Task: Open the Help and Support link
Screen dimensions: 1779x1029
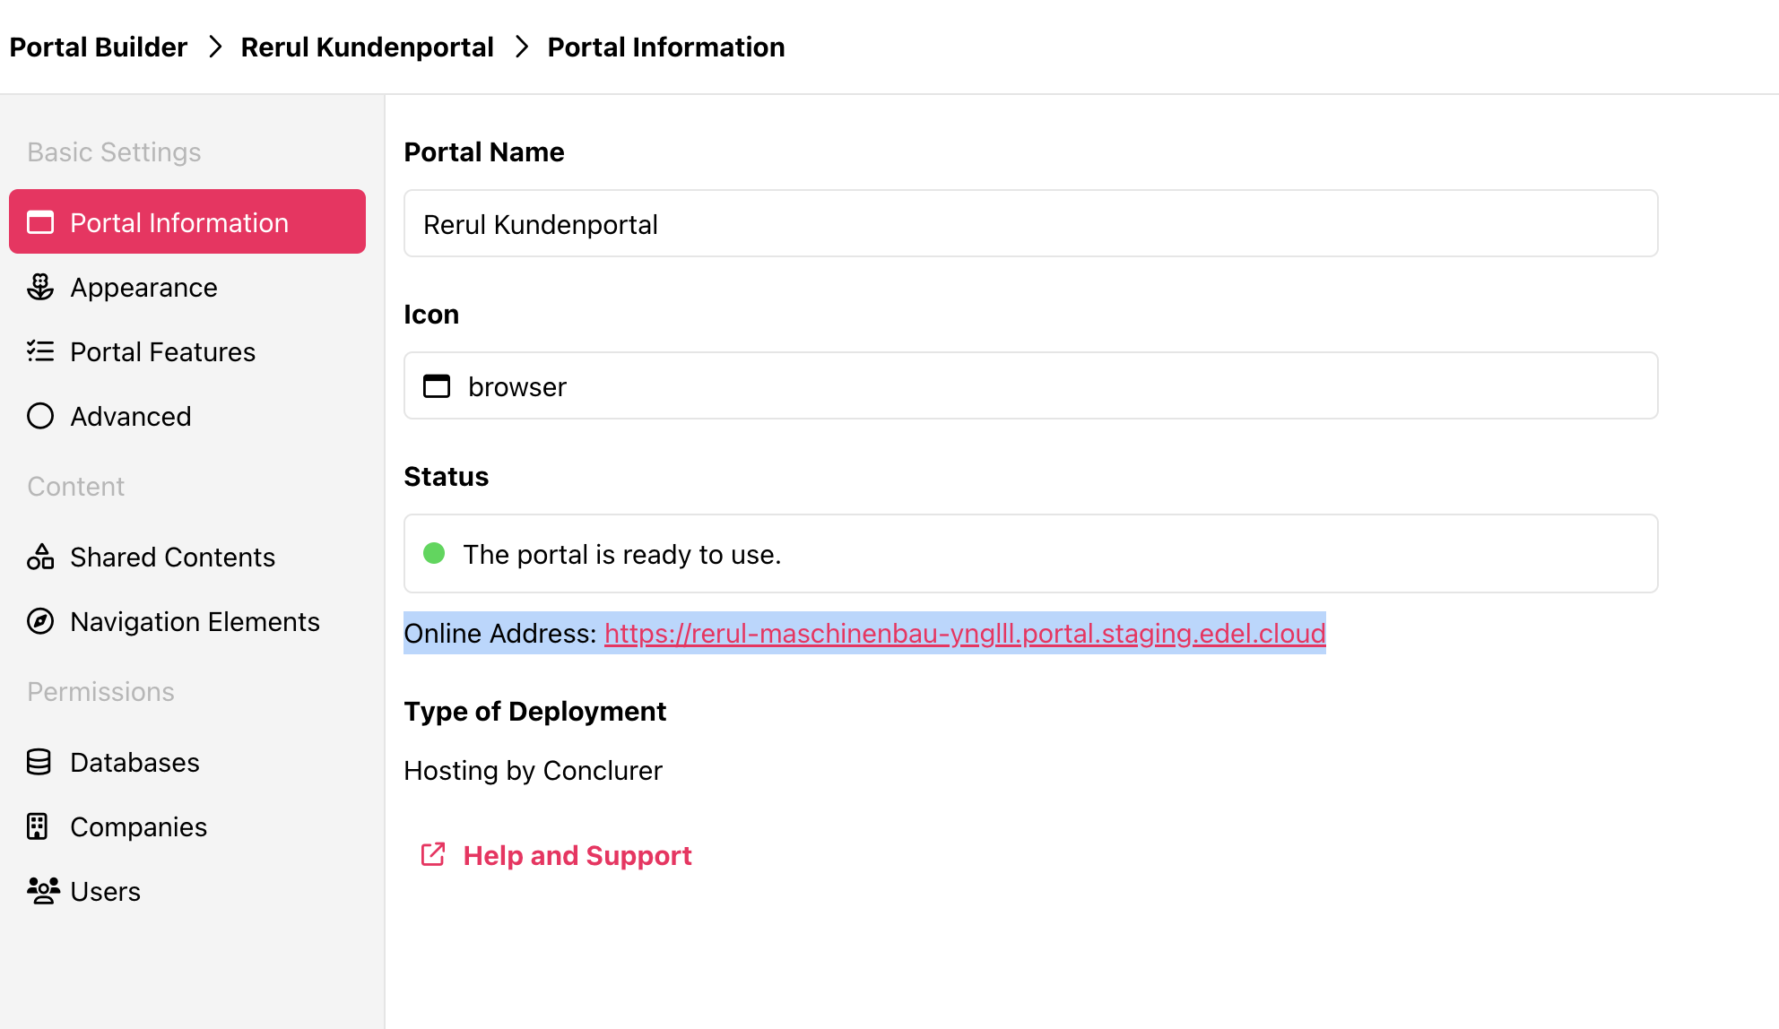Action: [577, 855]
